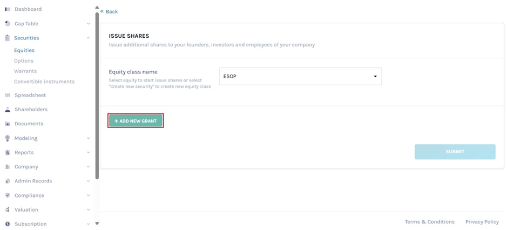
Task: Expand the Company menu chevron
Action: tap(89, 167)
